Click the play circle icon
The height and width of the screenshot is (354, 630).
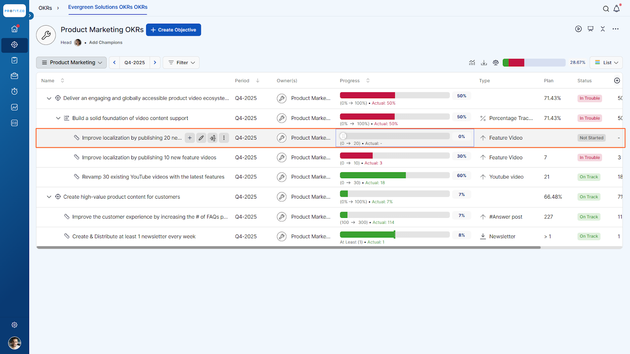click(x=578, y=29)
